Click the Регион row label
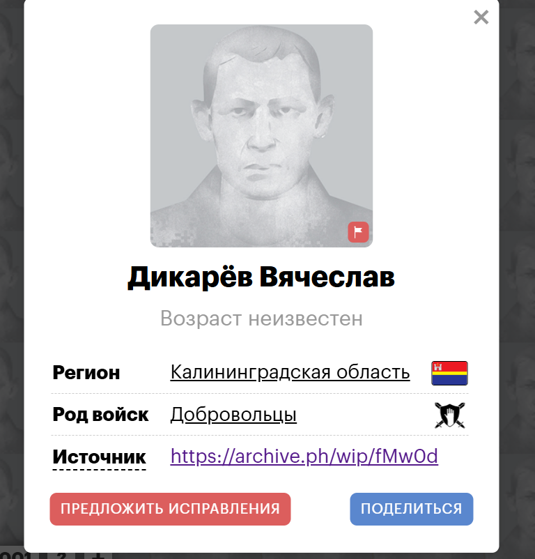Viewport: 535px width, 559px height. coord(86,373)
